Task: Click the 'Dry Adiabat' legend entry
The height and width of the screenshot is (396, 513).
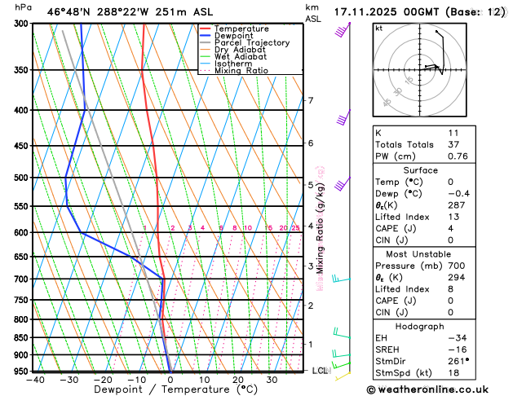Action: (240, 50)
